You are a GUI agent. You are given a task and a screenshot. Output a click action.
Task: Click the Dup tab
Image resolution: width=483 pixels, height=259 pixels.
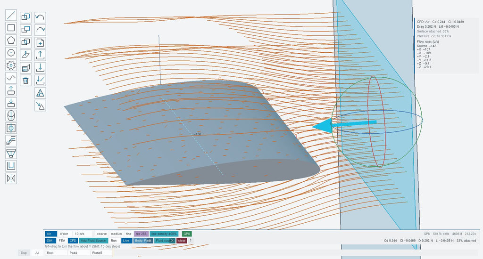24,253
